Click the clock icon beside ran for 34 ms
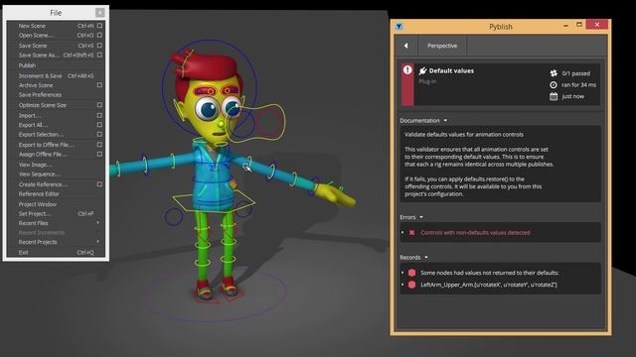The image size is (636, 357). coord(554,85)
